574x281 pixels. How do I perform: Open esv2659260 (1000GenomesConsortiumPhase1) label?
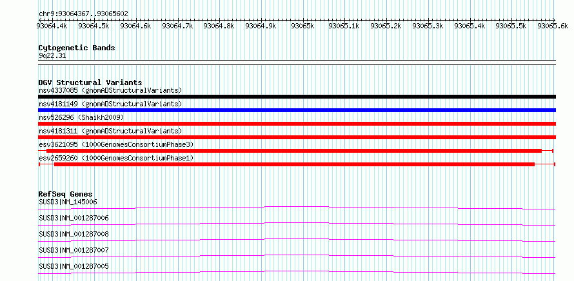click(116, 158)
